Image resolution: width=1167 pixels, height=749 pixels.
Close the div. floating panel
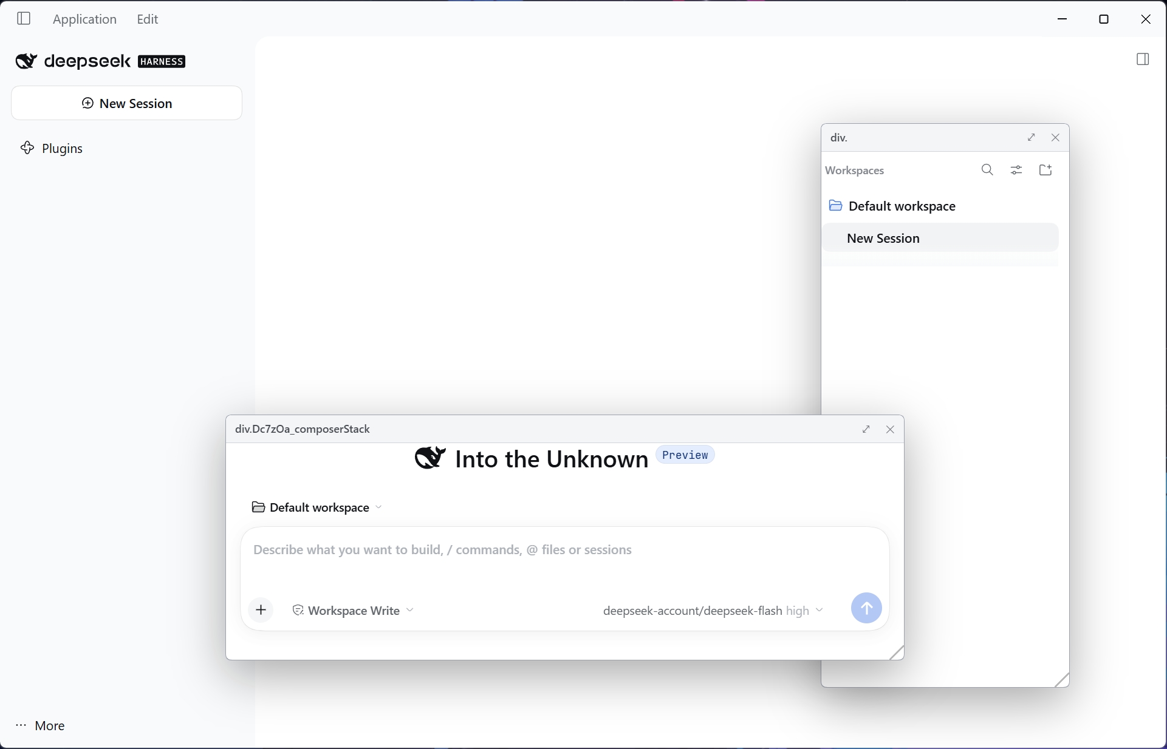tap(1055, 137)
